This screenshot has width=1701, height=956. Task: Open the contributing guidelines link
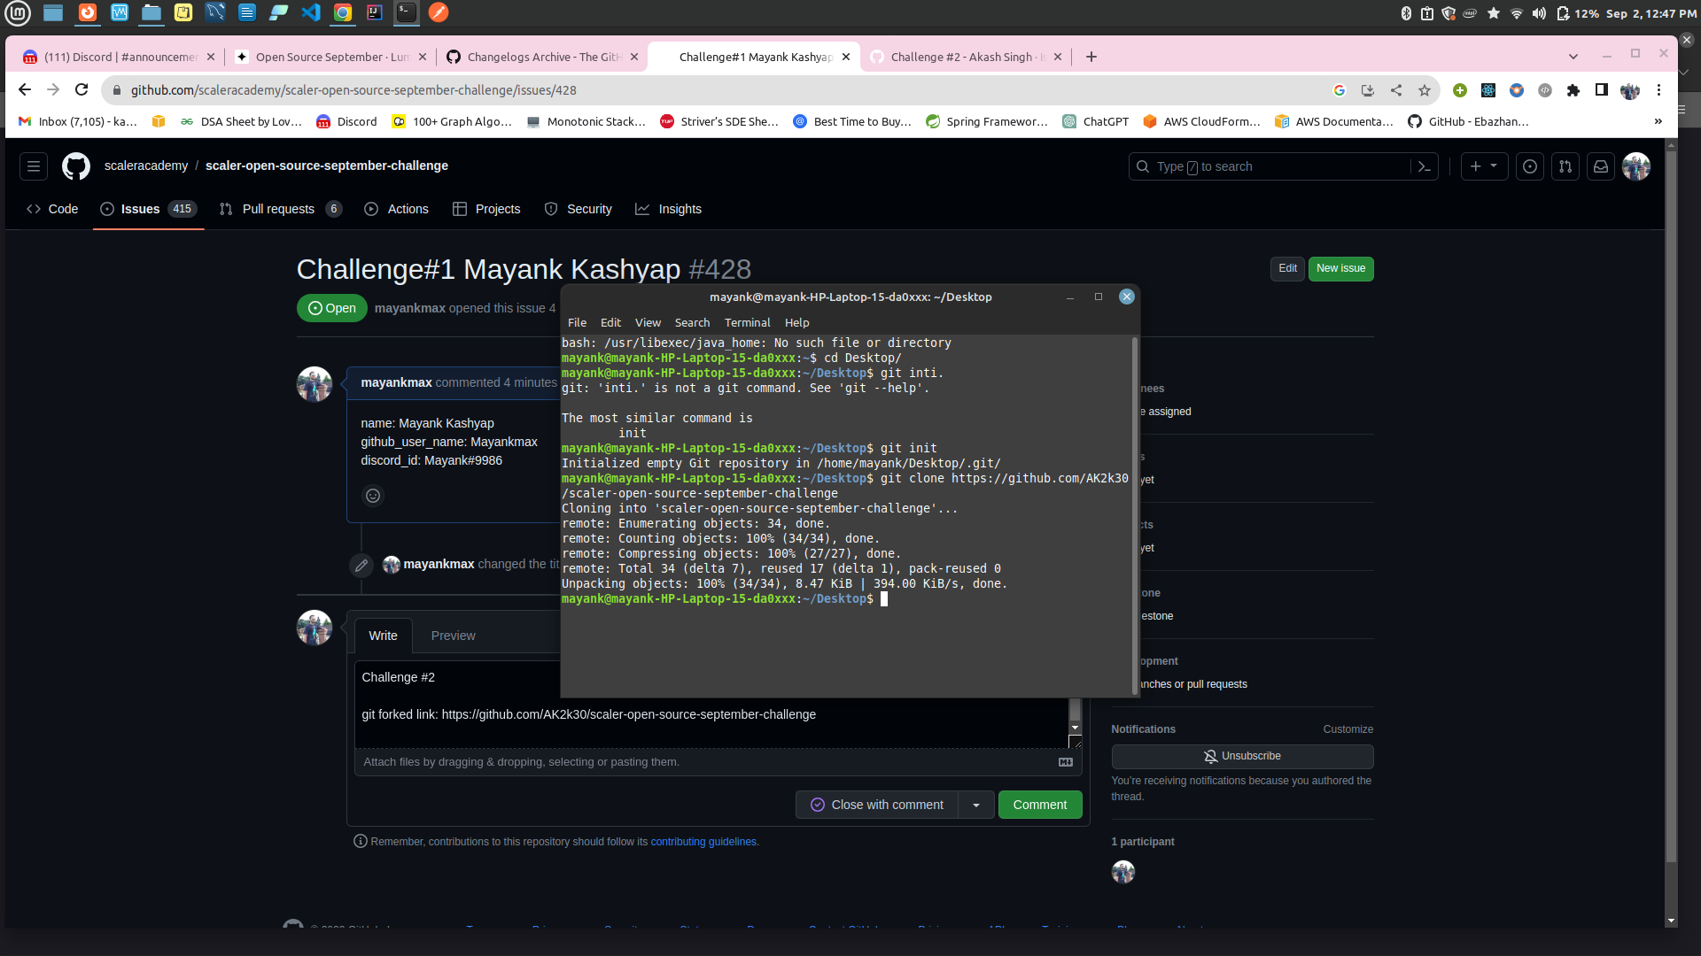click(703, 841)
